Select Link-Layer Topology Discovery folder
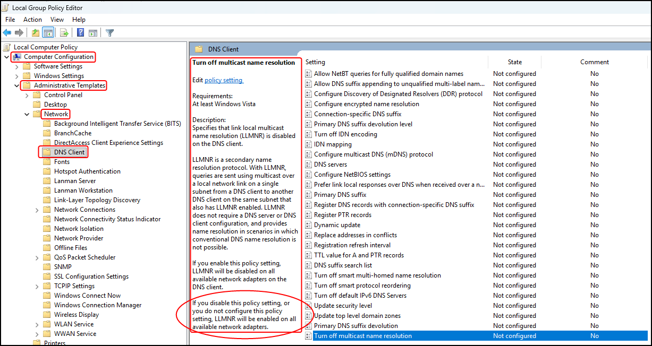The width and height of the screenshot is (652, 346). pos(97,200)
